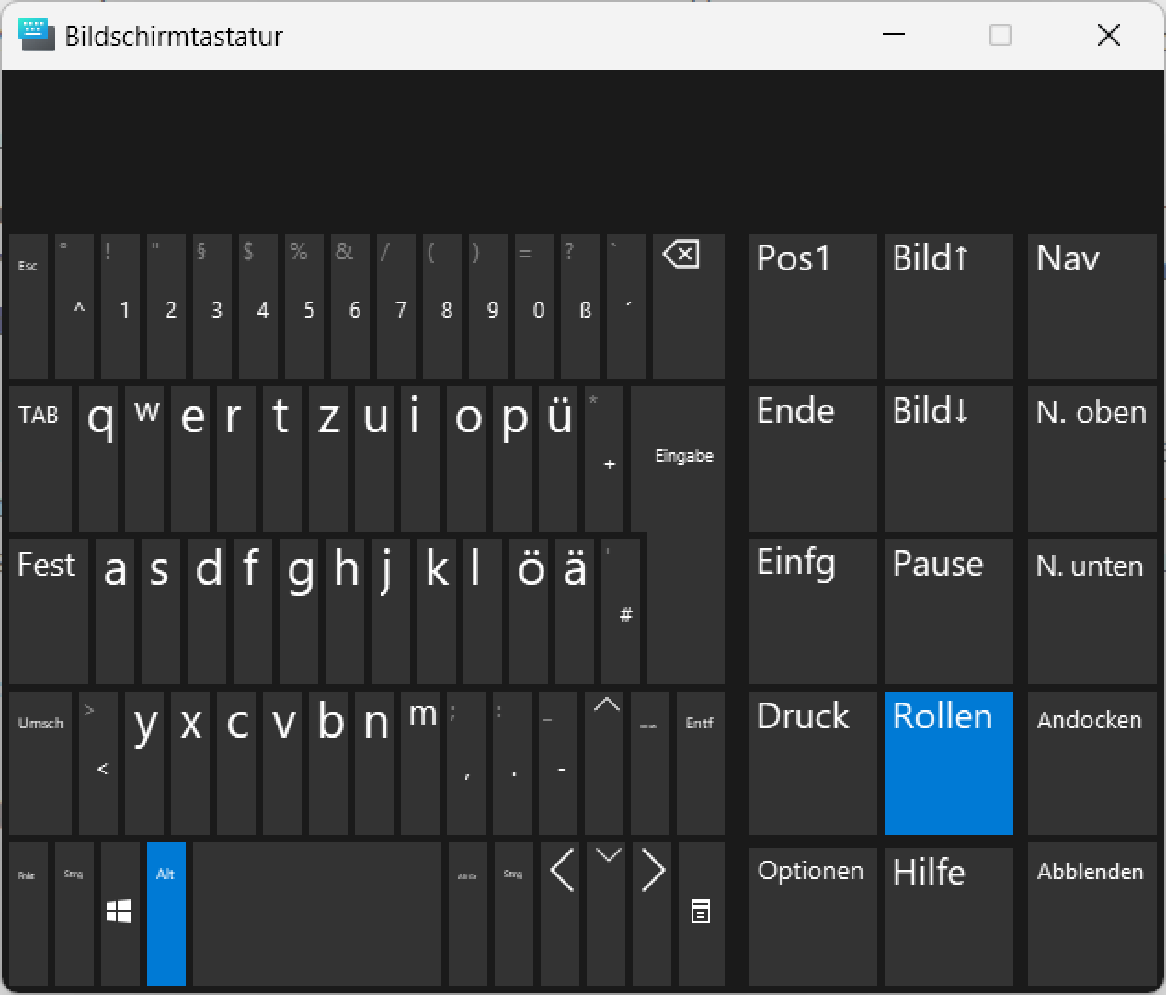
Task: Click the Einfg insert key
Action: (x=813, y=612)
